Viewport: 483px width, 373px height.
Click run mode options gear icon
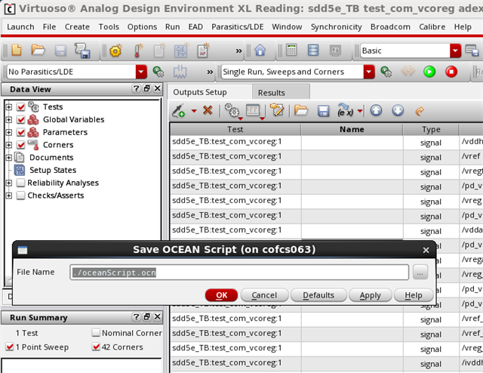[386, 72]
